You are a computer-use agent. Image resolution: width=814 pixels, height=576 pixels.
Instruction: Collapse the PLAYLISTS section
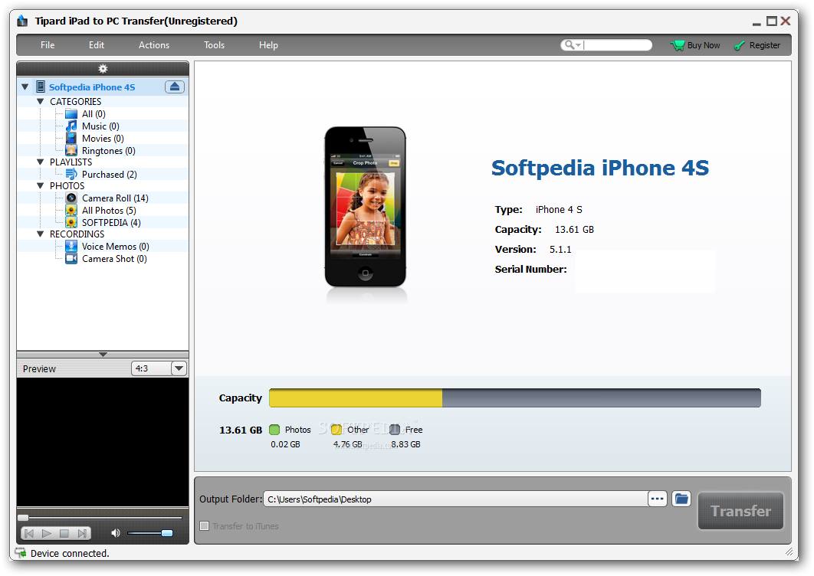40,162
